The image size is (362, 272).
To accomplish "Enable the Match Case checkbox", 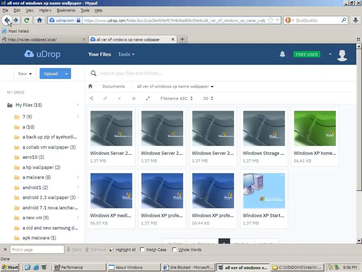I will coord(142,250).
